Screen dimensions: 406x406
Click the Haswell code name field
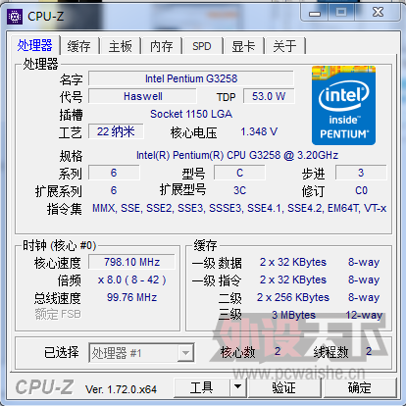coord(143,96)
